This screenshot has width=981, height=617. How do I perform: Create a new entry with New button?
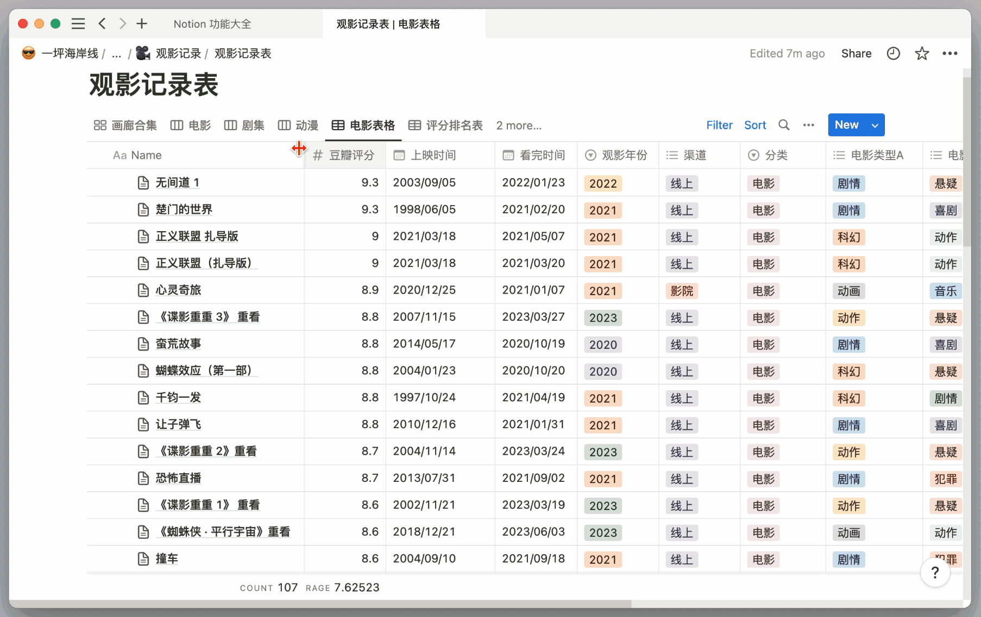pos(847,125)
